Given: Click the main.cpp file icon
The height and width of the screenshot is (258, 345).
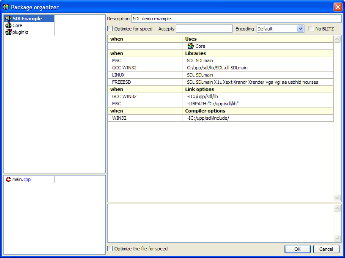Looking at the screenshot, I should [x=8, y=179].
